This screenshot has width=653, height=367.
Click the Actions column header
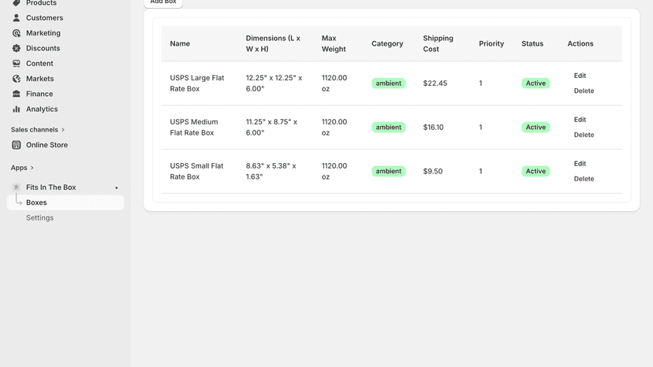580,43
